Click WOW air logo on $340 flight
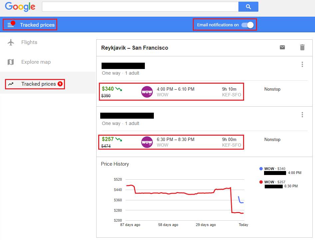Screen dimensions: 315x240 click(x=147, y=92)
